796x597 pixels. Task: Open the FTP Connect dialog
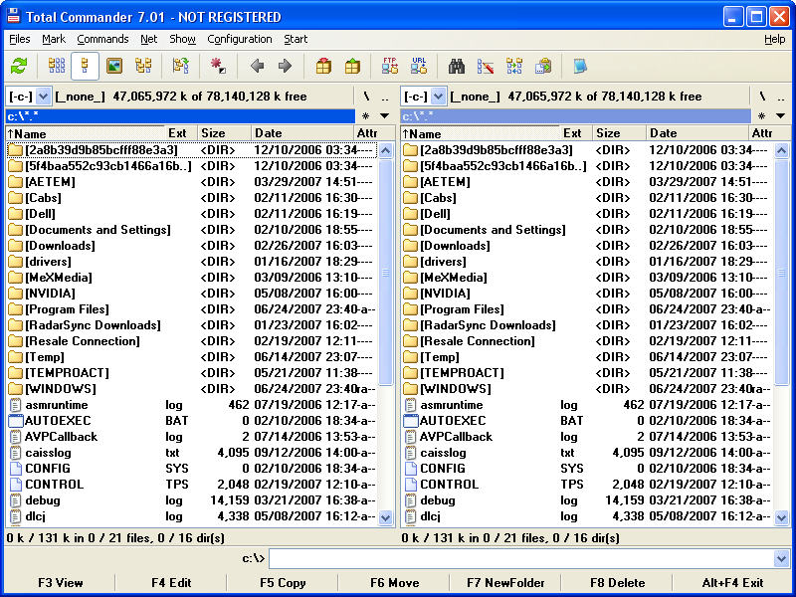(x=391, y=66)
